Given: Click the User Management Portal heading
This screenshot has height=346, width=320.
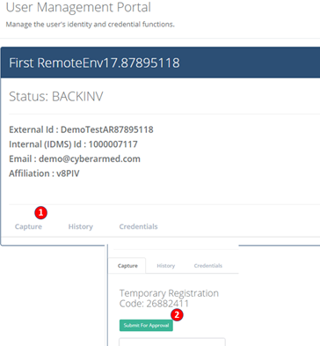Looking at the screenshot, I should 78,7.
